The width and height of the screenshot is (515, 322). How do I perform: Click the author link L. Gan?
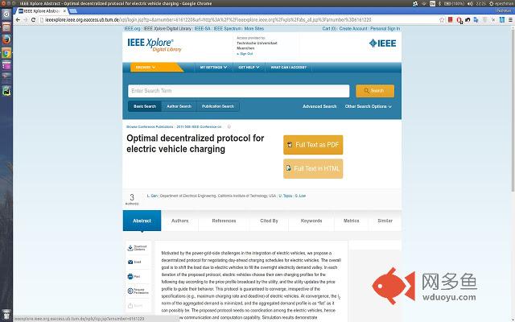(x=152, y=196)
